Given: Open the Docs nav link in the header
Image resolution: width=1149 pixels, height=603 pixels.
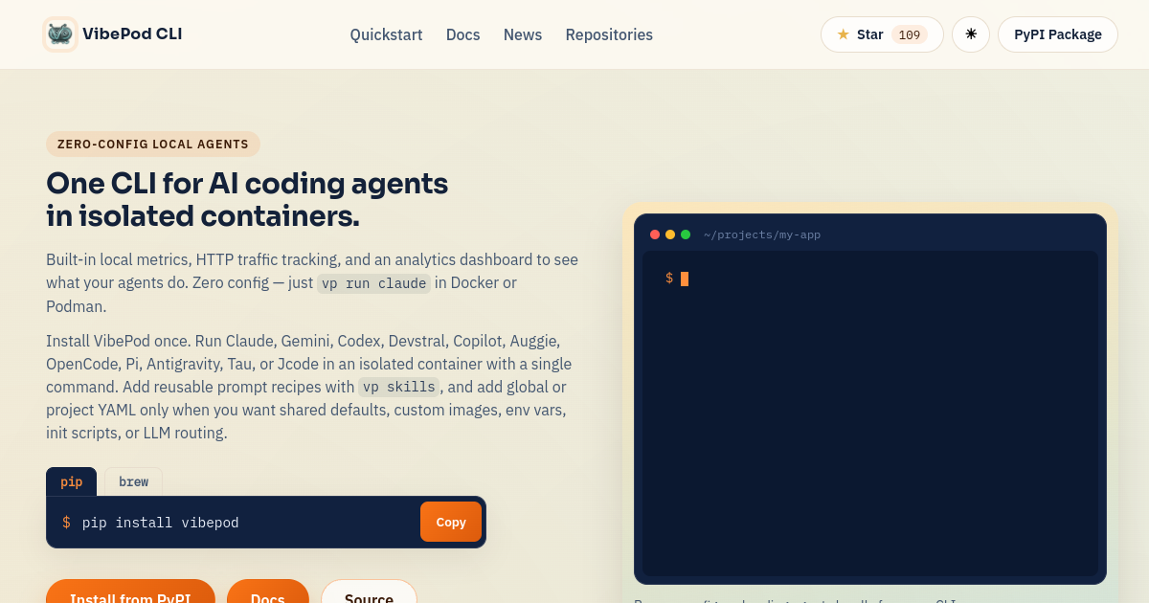Looking at the screenshot, I should [463, 34].
